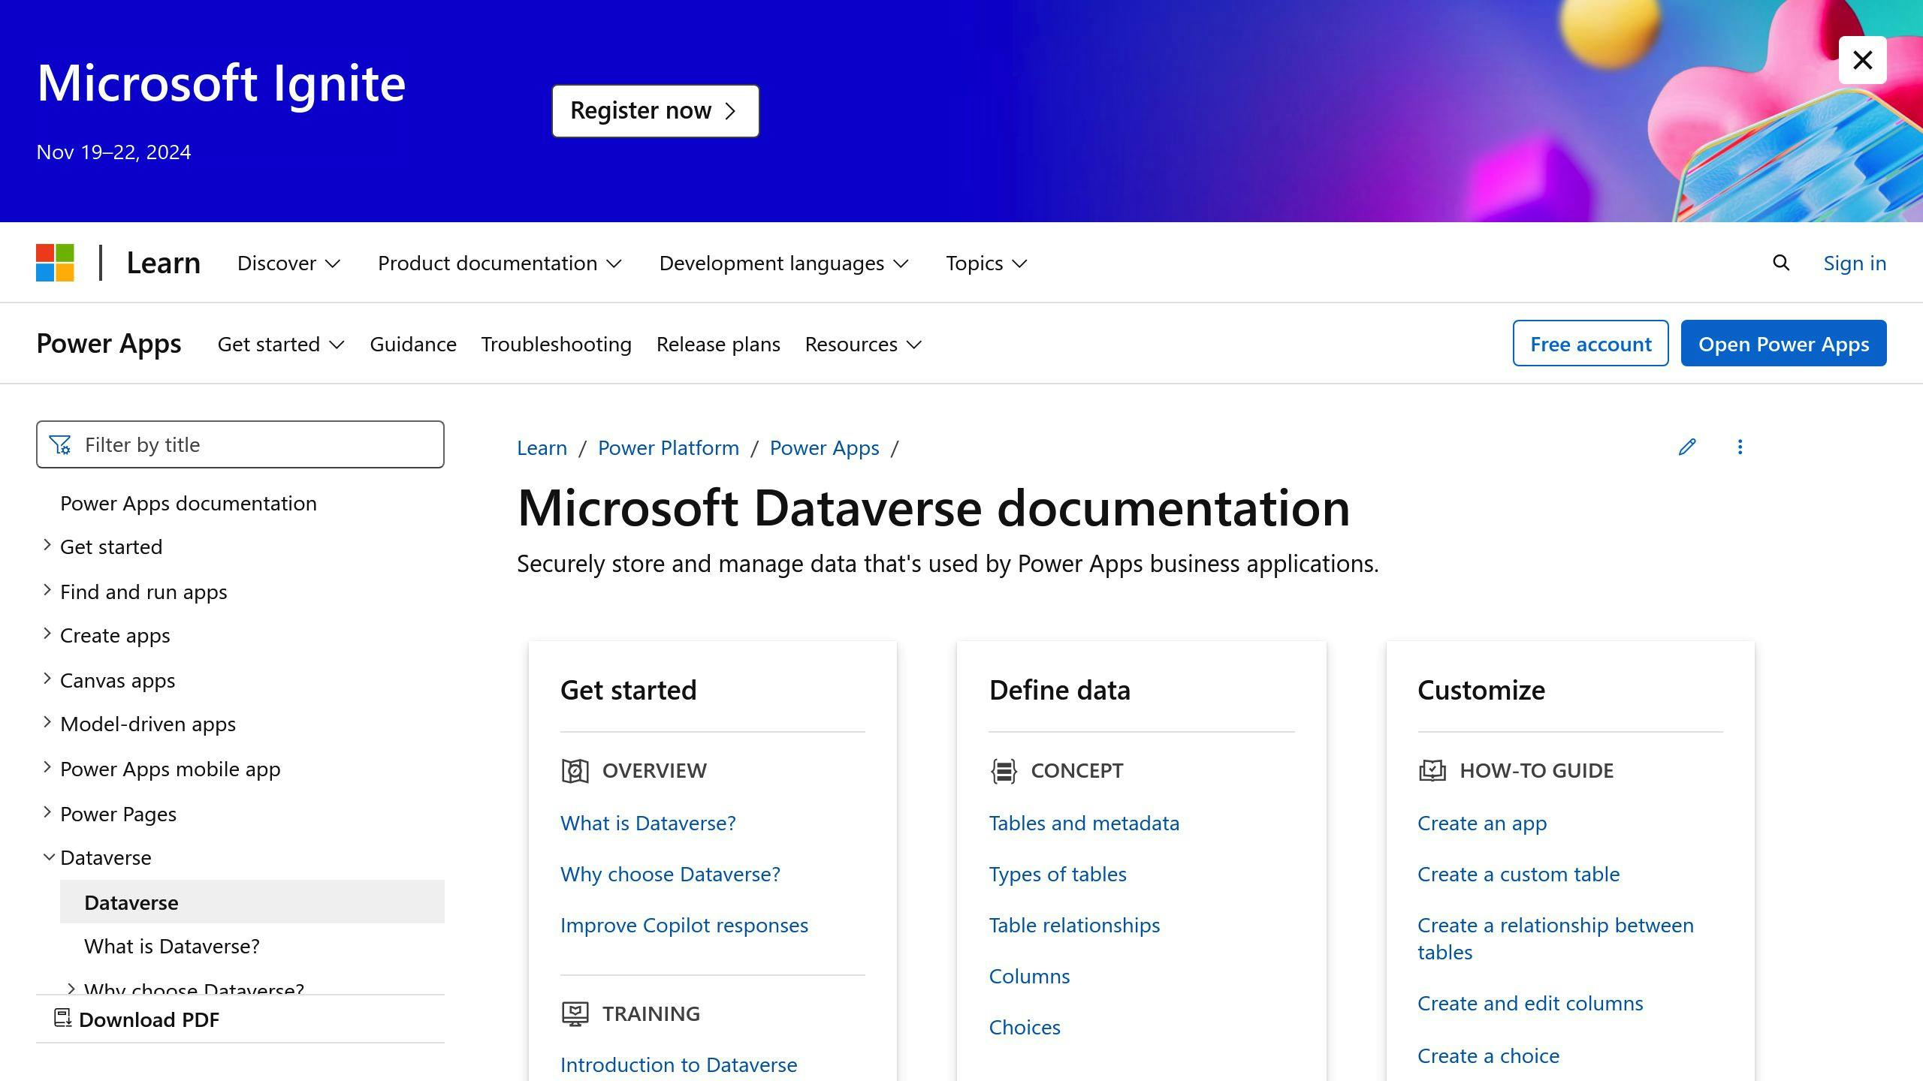1923x1081 pixels.
Task: Open the Create an app link
Action: 1482,824
